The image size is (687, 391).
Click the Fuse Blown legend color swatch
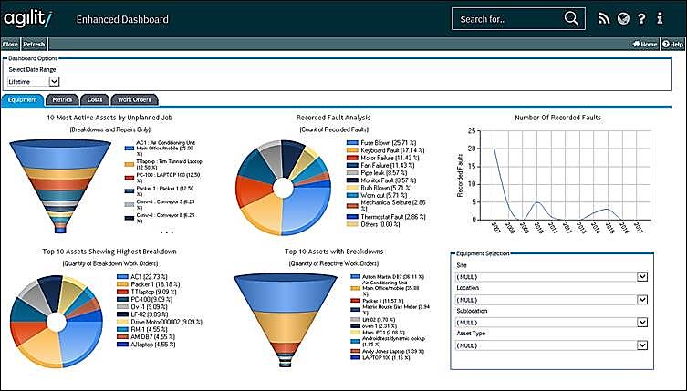(x=350, y=143)
